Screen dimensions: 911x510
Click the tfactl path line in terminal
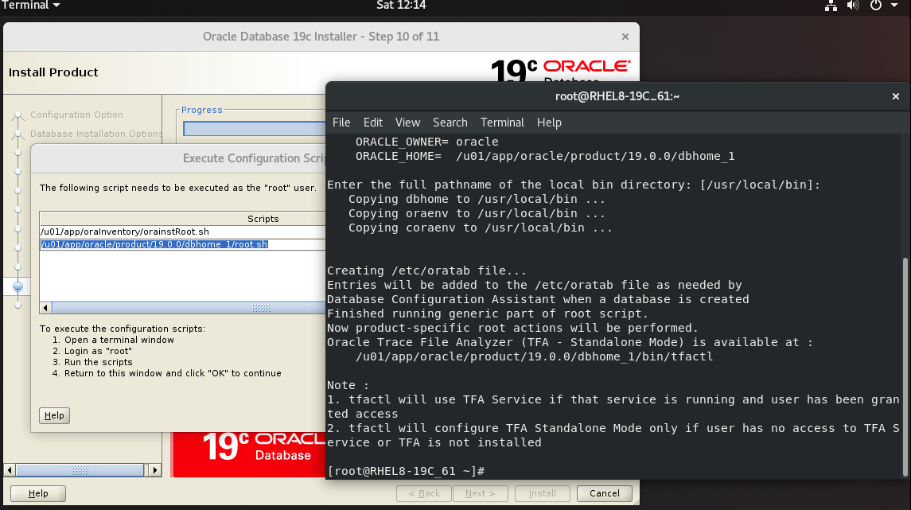(534, 356)
